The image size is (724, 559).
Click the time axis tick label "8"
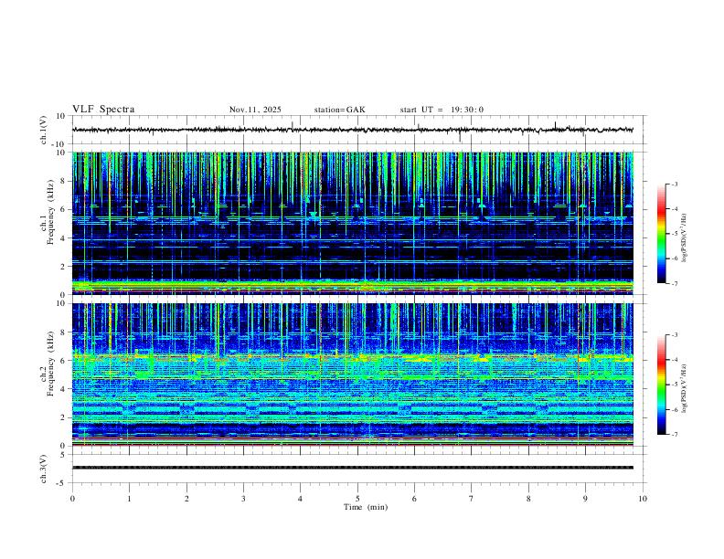click(x=528, y=499)
